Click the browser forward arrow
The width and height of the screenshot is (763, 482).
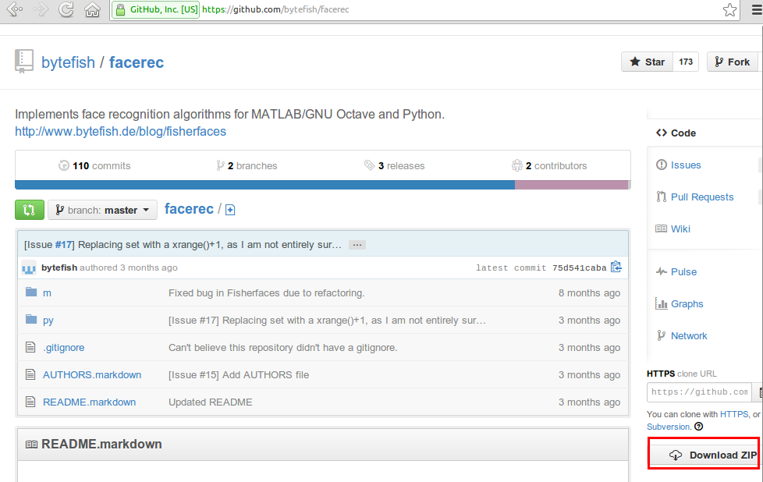pos(41,9)
